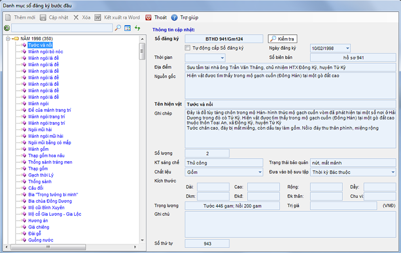Click the icon beside Mảnh ngói bò nóc
Image resolution: width=401 pixels, height=253 pixels.
point(24,52)
